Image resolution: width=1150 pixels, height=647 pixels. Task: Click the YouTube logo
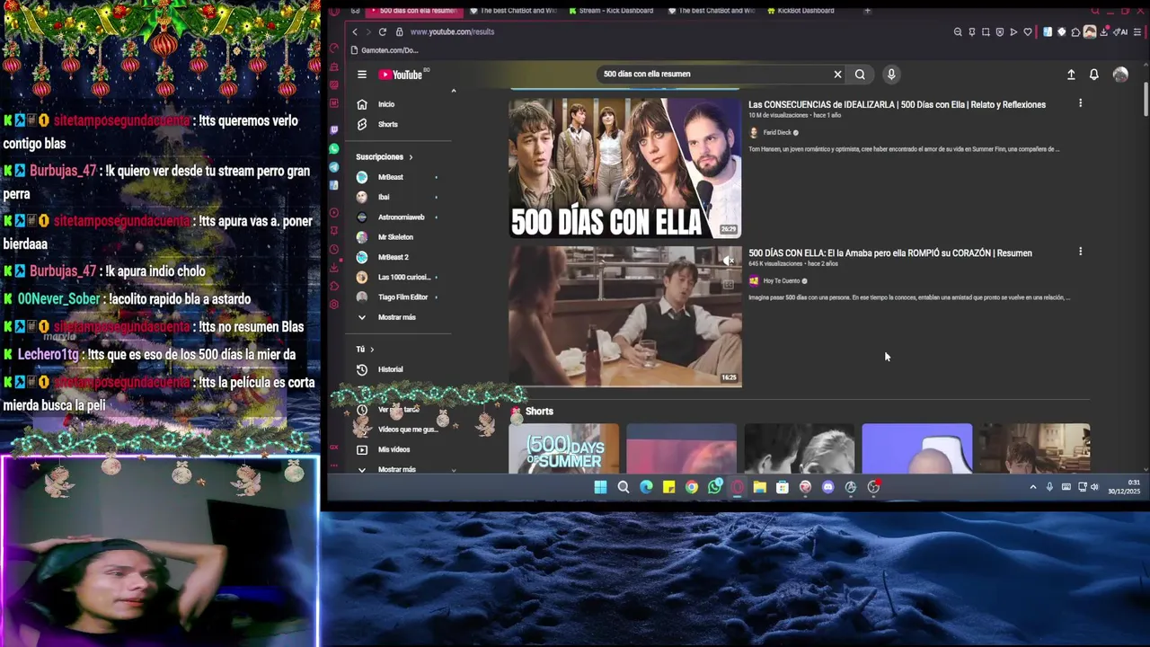(400, 75)
